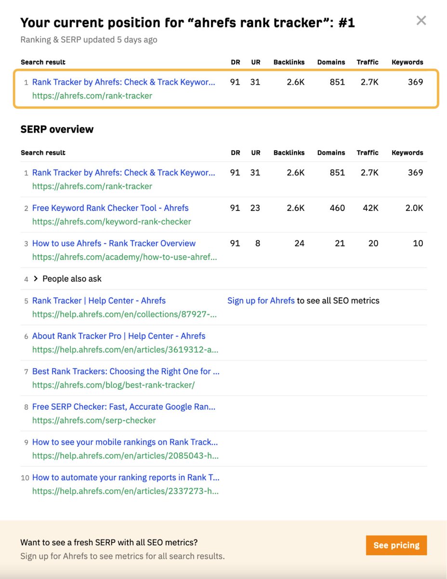The width and height of the screenshot is (447, 579).
Task: Open mobile rankings on Rank Tracker result
Action: [125, 442]
